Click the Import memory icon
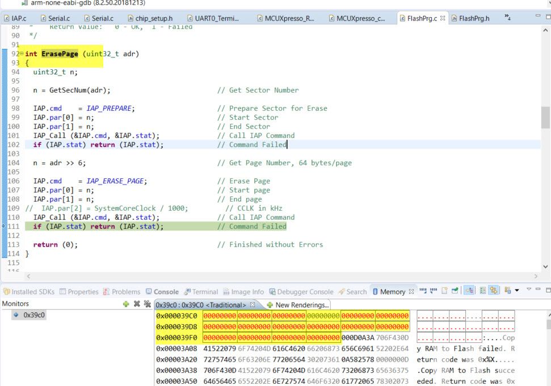 click(423, 291)
